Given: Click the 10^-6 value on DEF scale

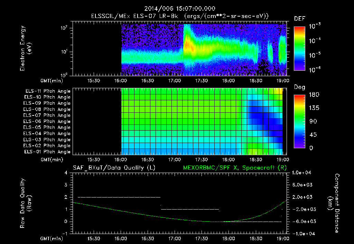Looking at the screenshot, I should click(x=315, y=70).
